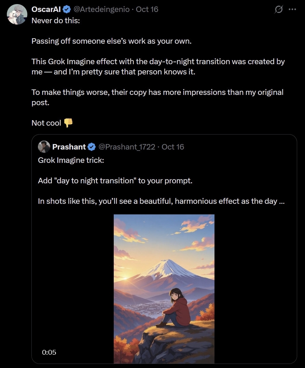Click the quoted post's Oct 16 timestamp
This screenshot has height=368, width=305.
[x=173, y=147]
